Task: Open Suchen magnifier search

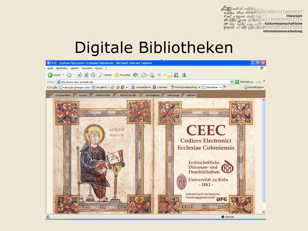Action: coord(105,75)
